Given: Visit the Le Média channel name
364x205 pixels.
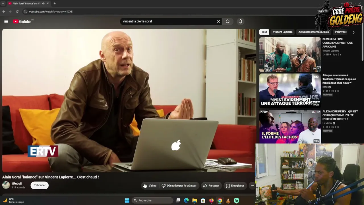Looking at the screenshot, I should pos(327,123).
